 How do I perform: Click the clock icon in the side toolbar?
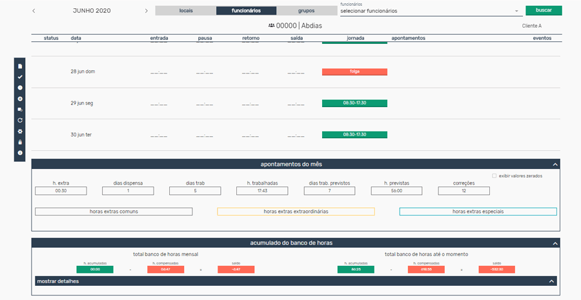point(20,88)
